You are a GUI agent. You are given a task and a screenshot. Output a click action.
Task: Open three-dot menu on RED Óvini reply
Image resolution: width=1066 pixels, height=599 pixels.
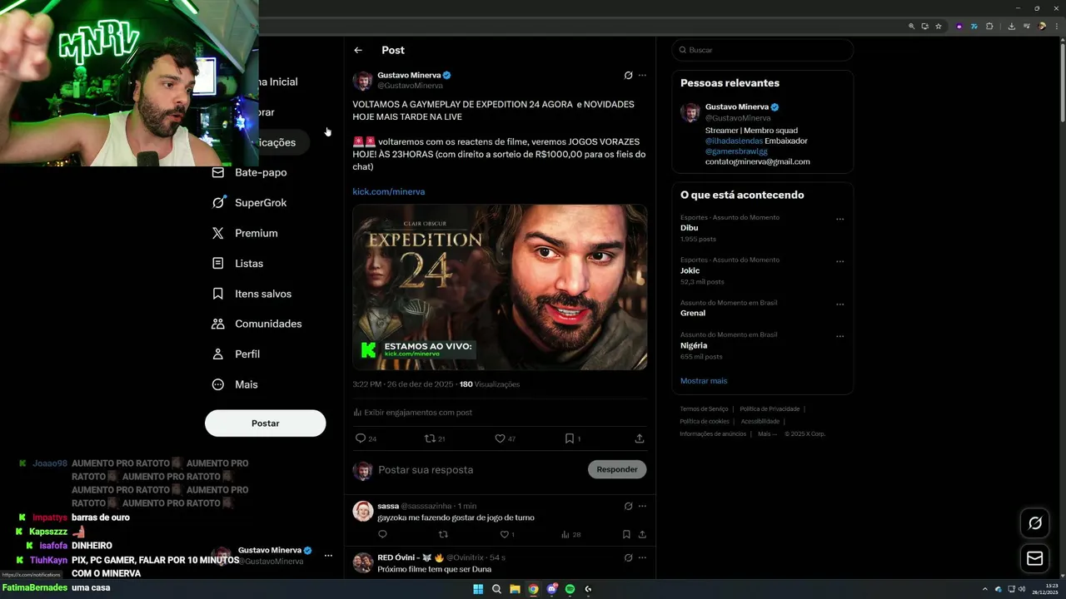pyautogui.click(x=642, y=557)
